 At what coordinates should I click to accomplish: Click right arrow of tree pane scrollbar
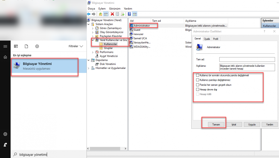(126, 148)
